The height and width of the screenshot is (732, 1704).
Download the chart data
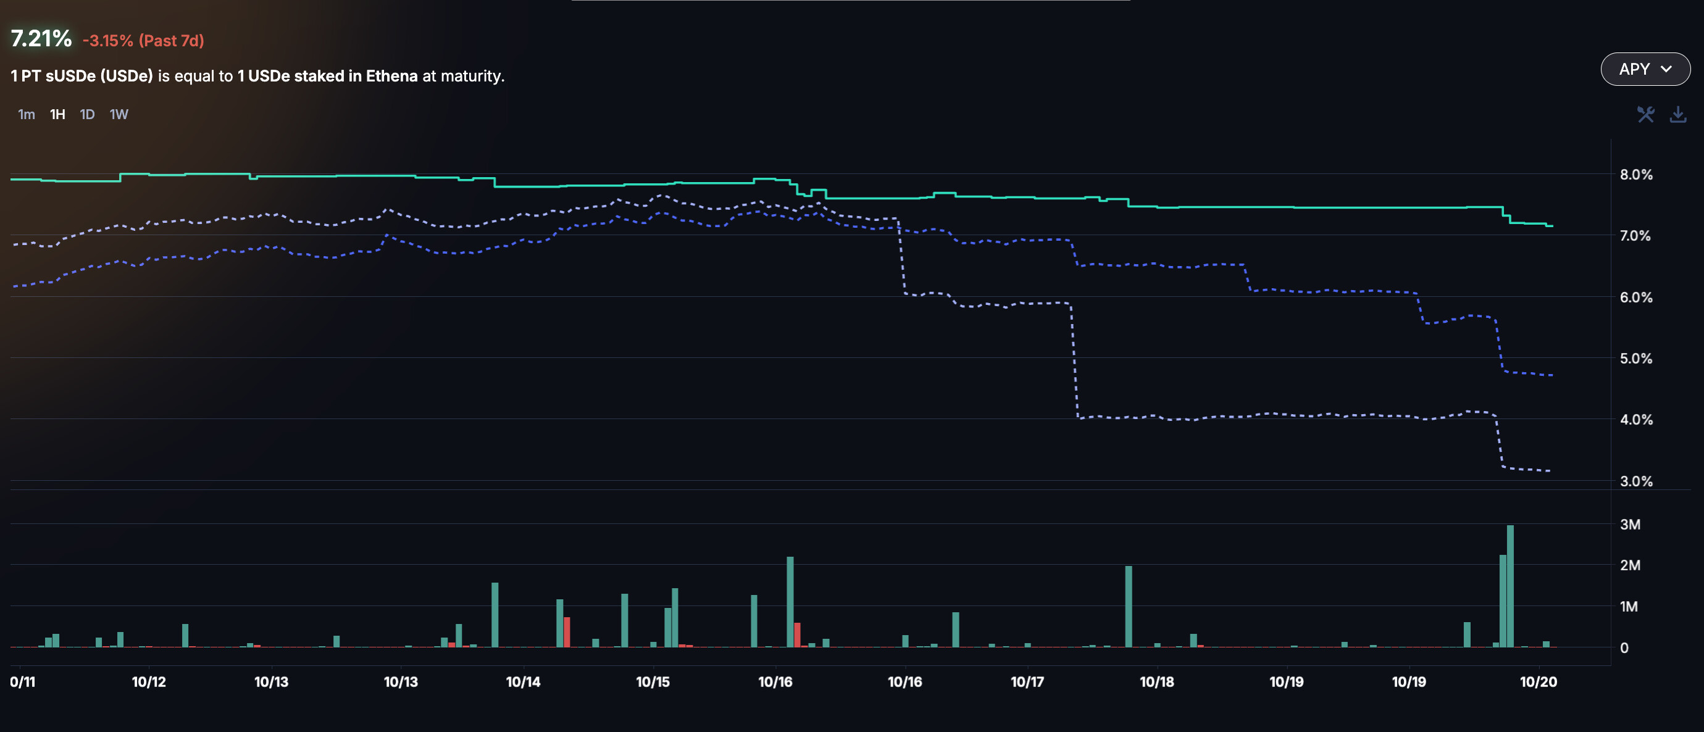(x=1677, y=114)
